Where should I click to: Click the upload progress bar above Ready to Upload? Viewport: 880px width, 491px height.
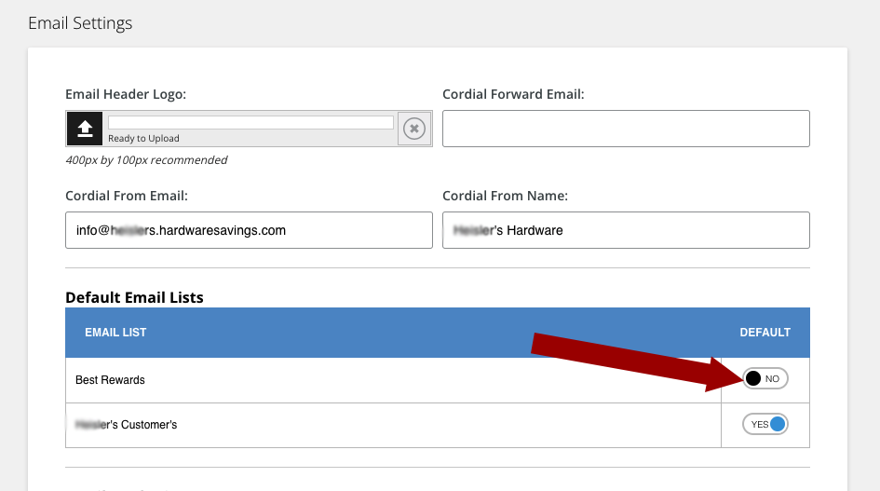pos(250,122)
